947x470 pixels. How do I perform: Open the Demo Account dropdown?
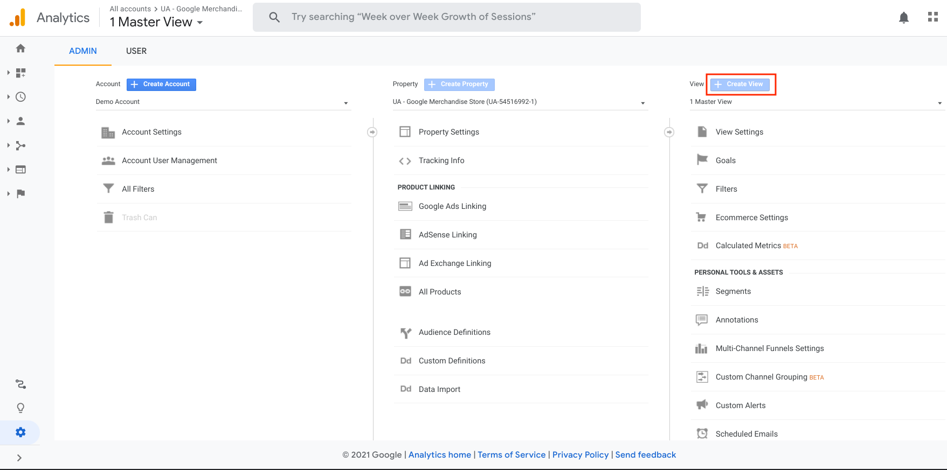[x=223, y=102]
